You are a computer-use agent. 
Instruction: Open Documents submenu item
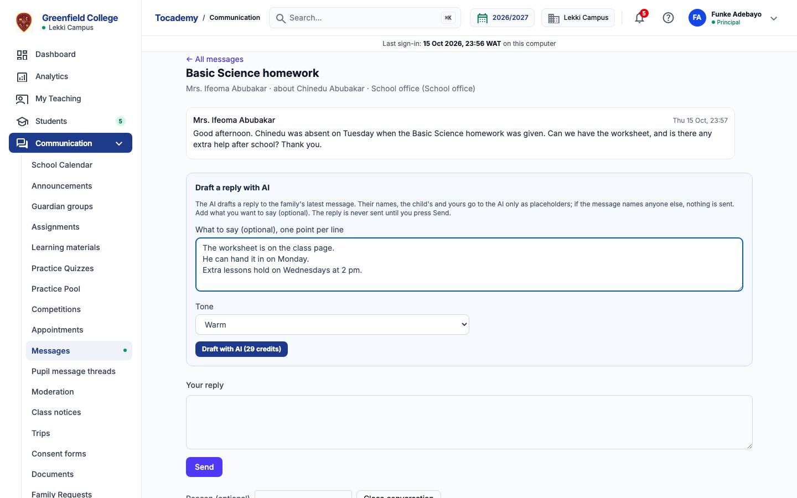[79, 474]
